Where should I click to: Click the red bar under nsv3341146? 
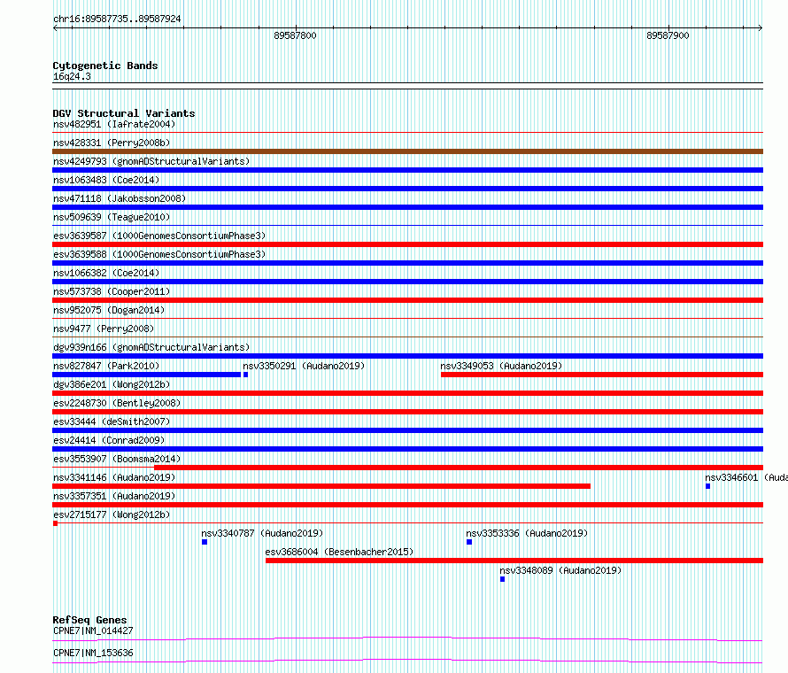(x=321, y=486)
